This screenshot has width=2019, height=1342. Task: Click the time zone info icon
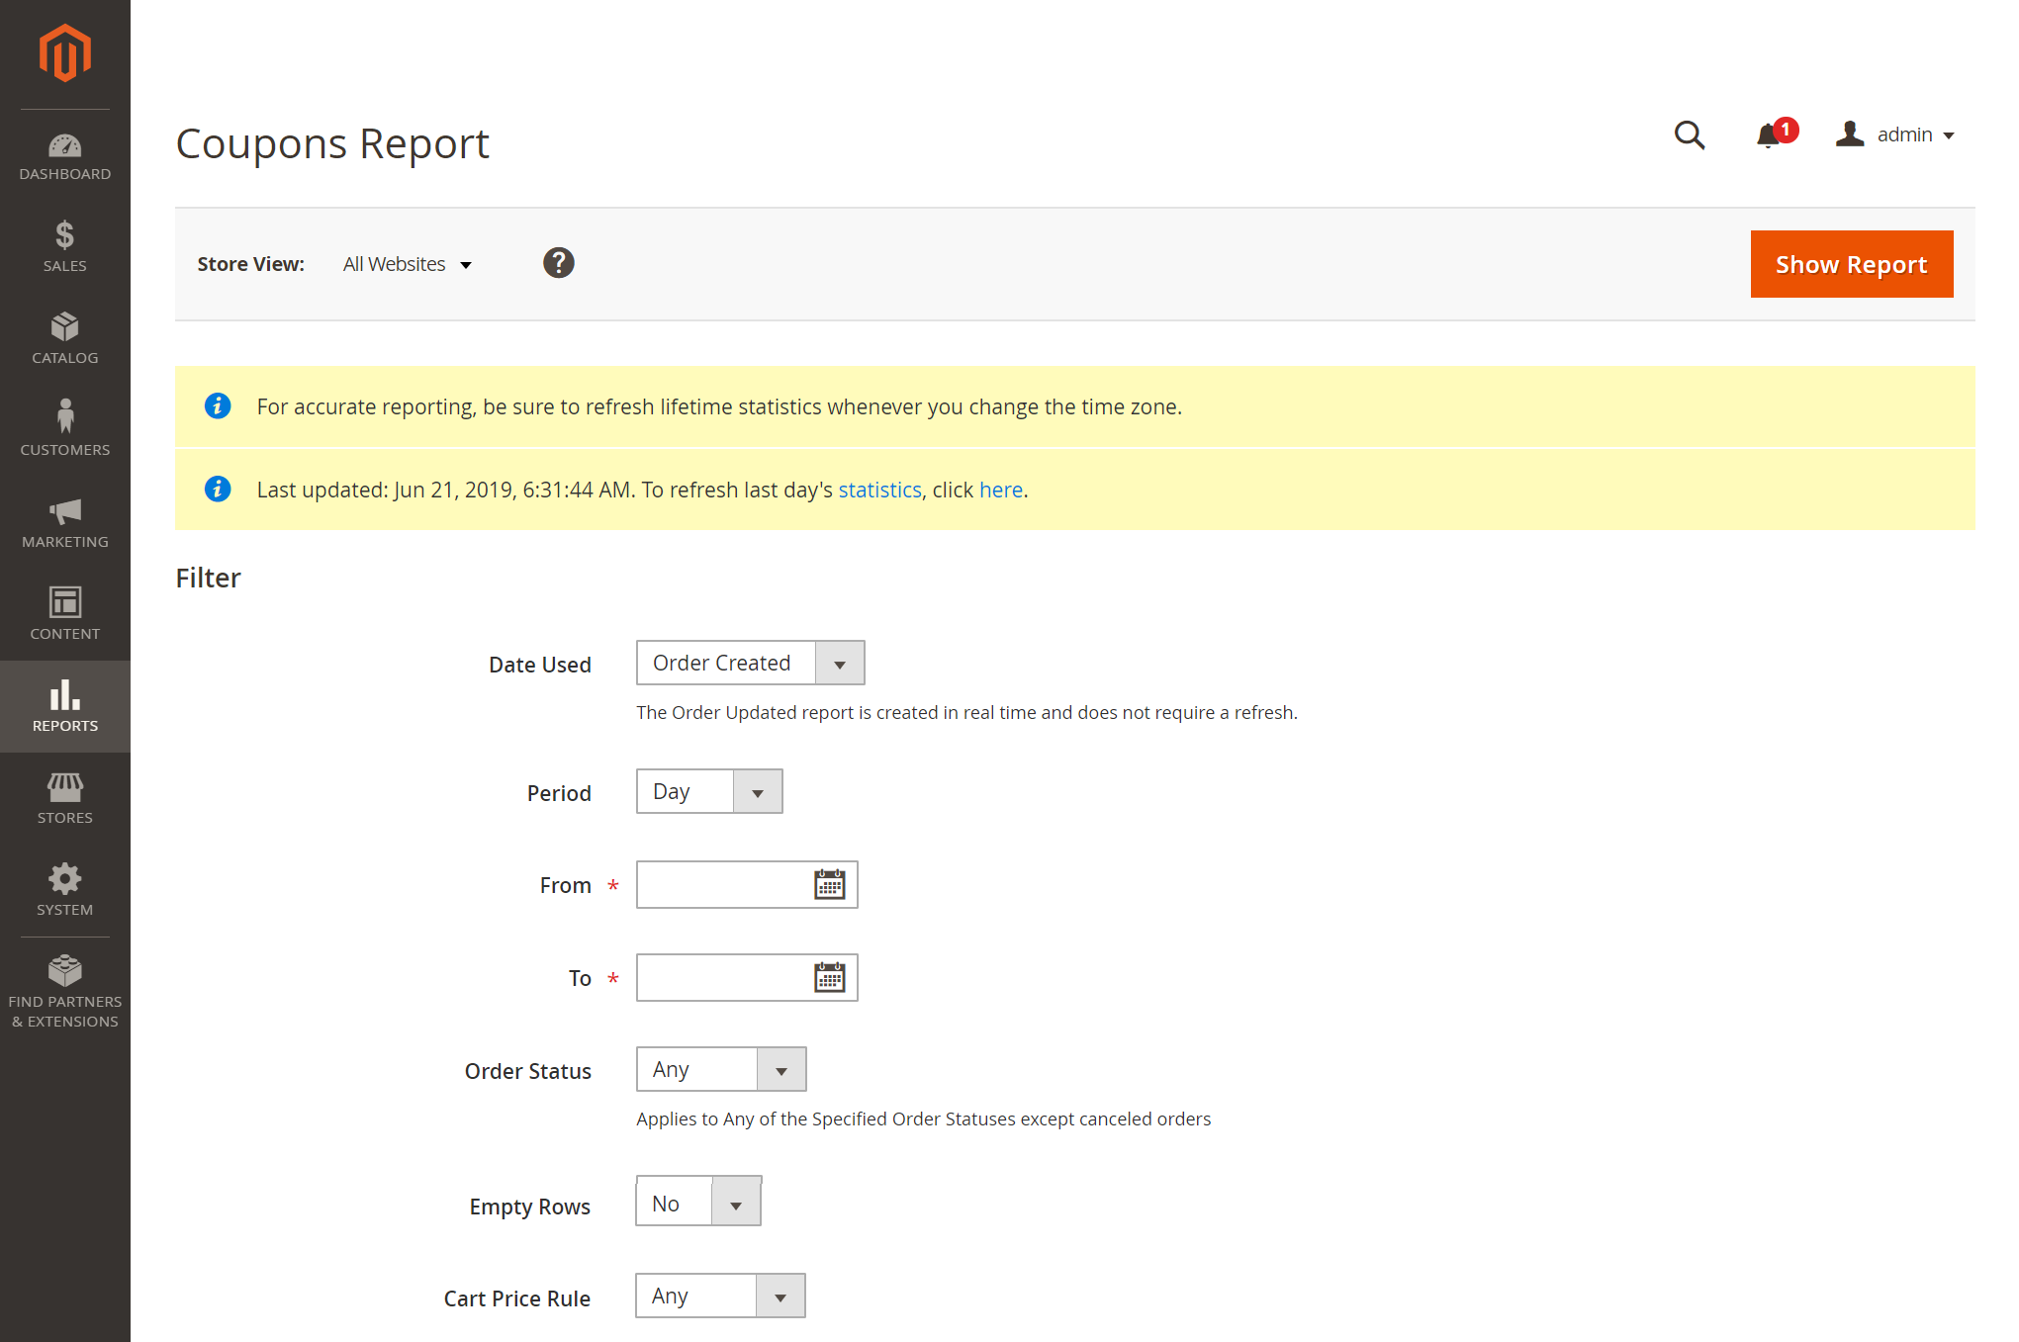[218, 405]
